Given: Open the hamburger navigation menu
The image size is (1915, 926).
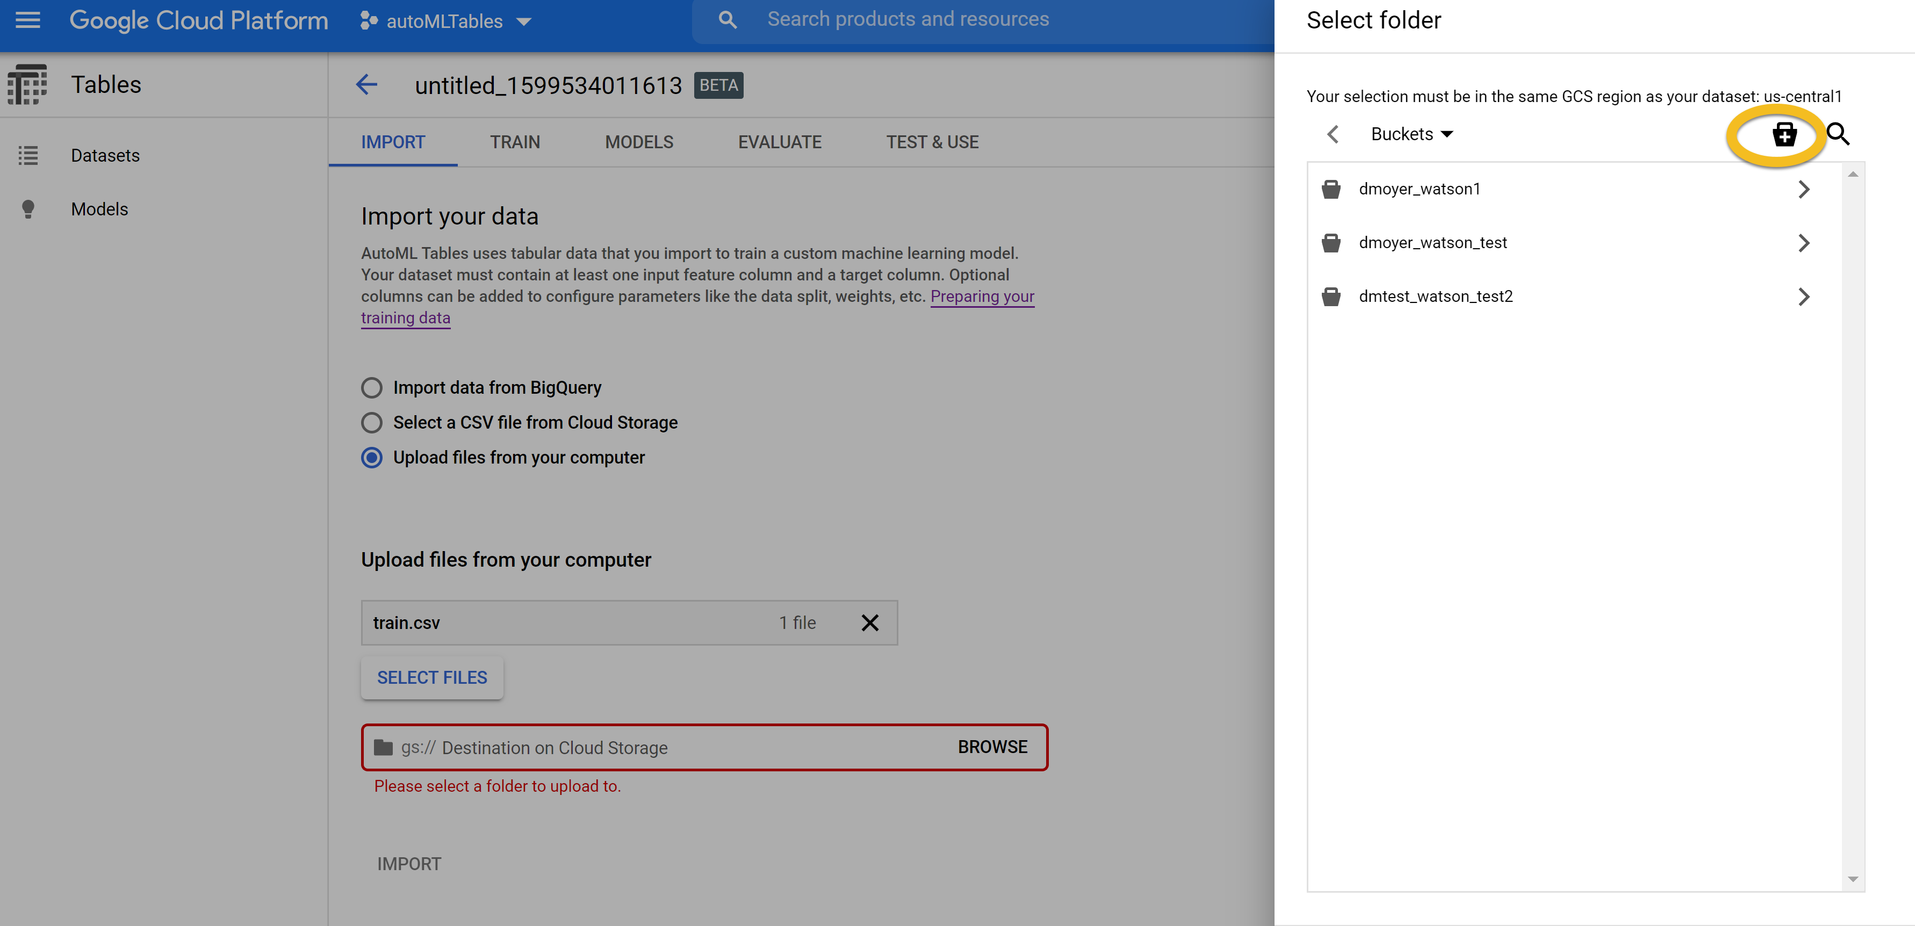Looking at the screenshot, I should pyautogui.click(x=27, y=20).
